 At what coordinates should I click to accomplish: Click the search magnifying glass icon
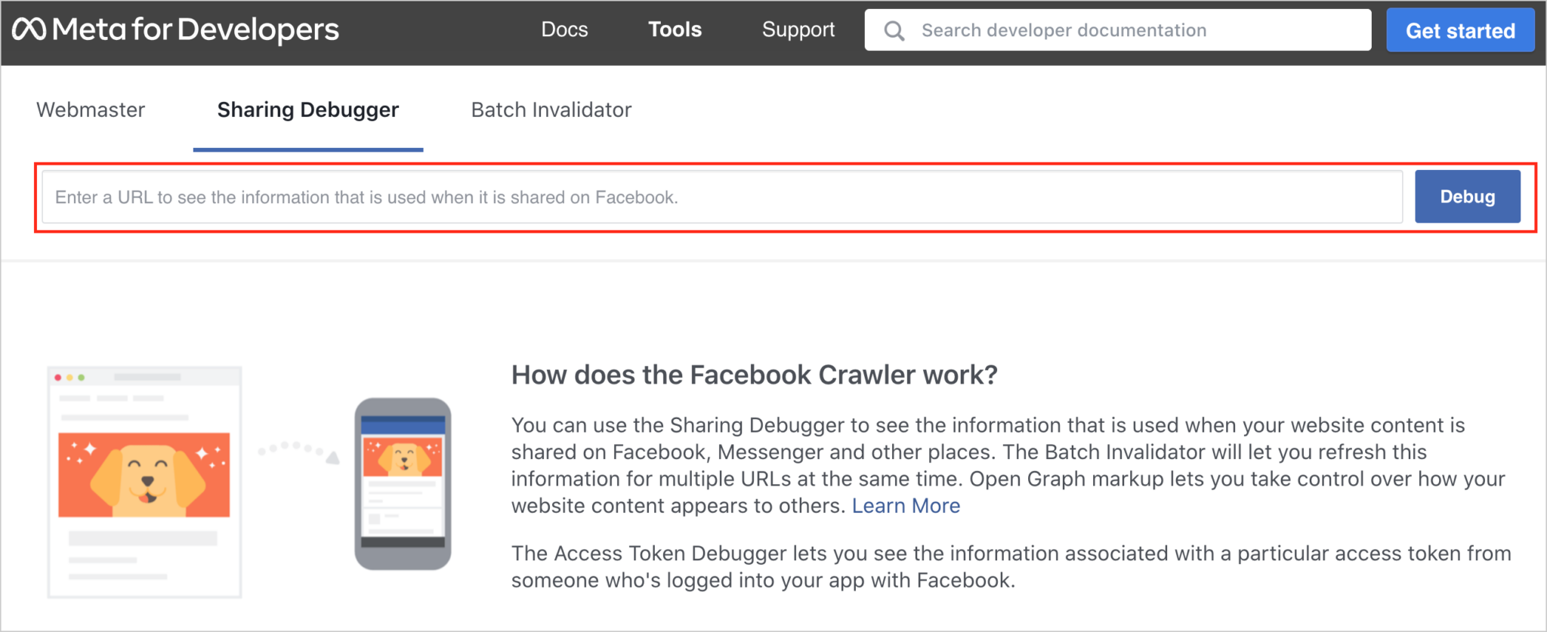click(894, 31)
